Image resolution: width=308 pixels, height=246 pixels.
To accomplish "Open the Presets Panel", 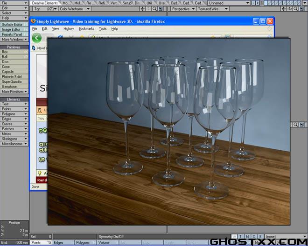I will 14,34.
